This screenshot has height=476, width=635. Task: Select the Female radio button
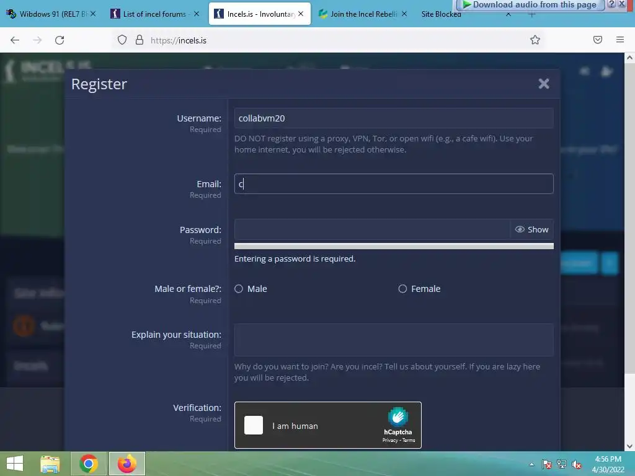[402, 289]
